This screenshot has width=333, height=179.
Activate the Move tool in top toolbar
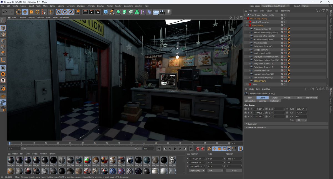coord(25,12)
